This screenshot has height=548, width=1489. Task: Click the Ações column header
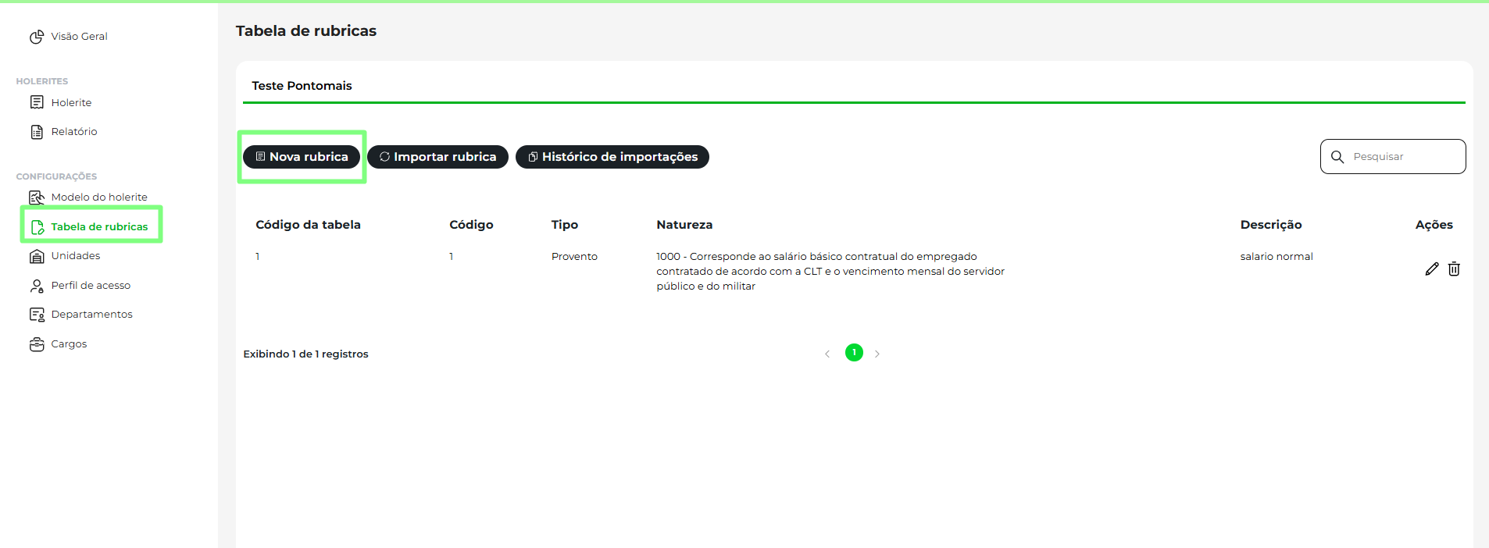1434,225
